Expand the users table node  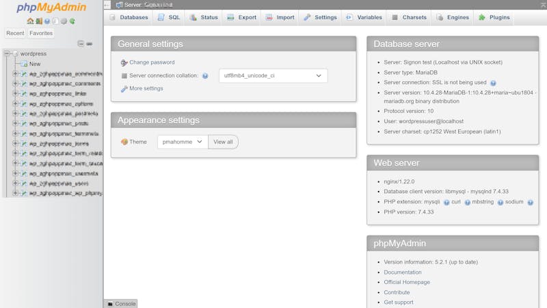[x=15, y=183]
